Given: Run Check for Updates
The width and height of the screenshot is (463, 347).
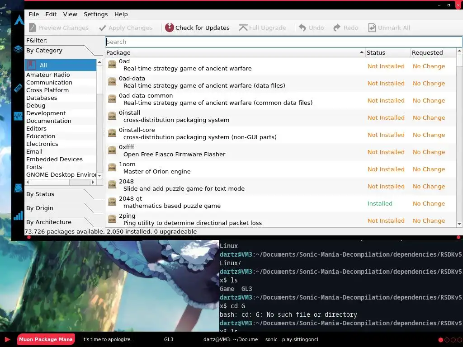Looking at the screenshot, I should (197, 28).
